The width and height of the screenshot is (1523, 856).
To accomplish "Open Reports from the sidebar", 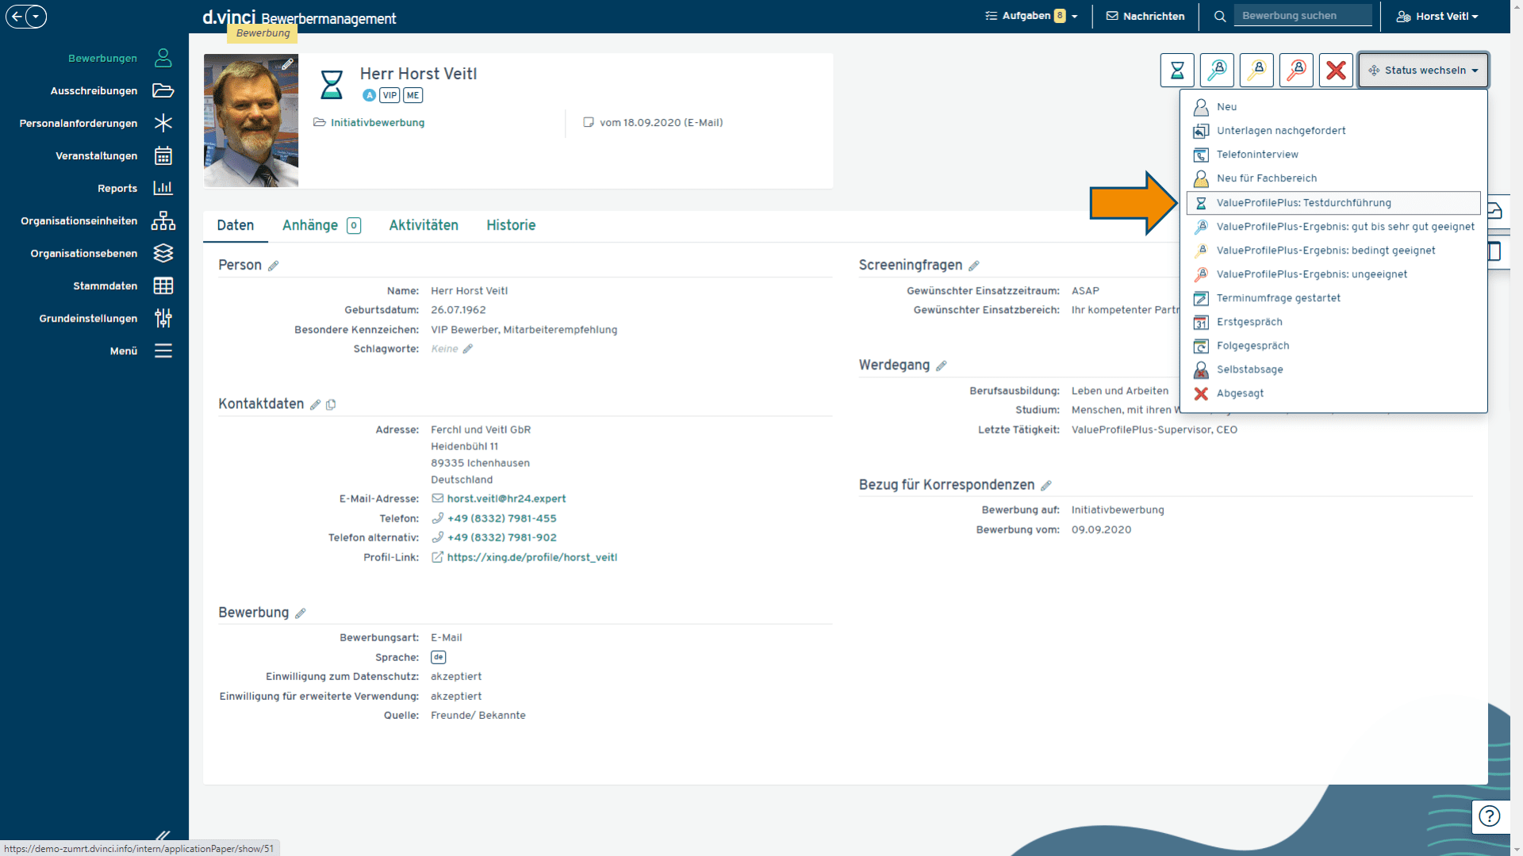I will 117,189.
